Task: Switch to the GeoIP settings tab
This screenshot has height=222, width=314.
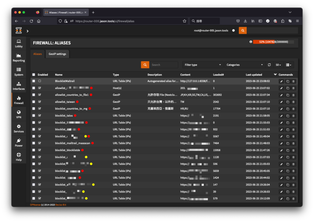Action: coord(57,54)
